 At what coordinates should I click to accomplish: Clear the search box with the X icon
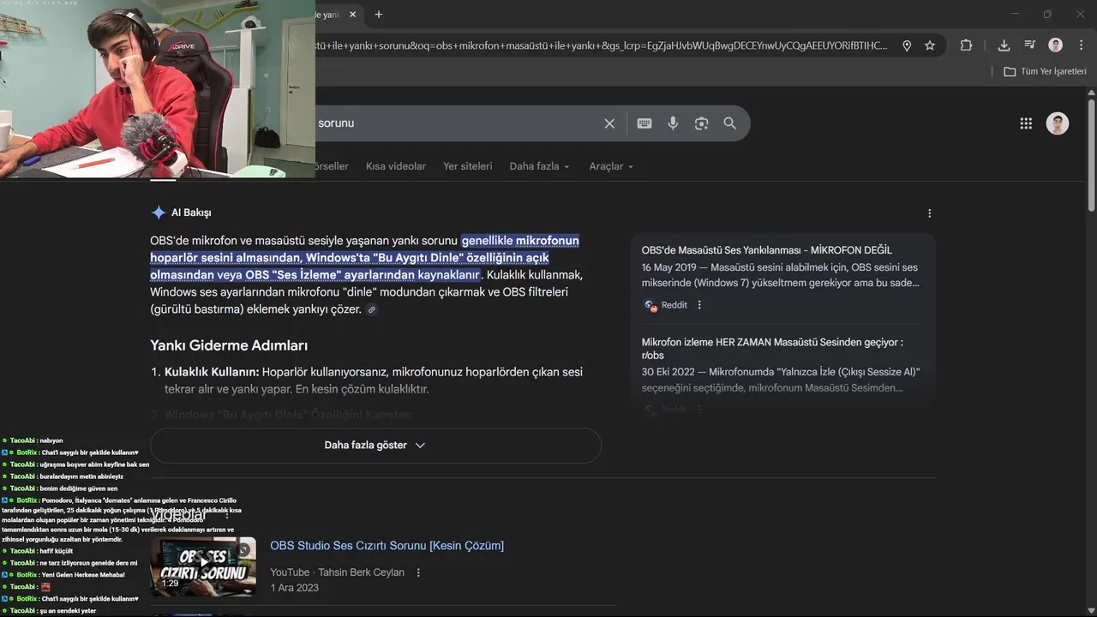point(609,123)
